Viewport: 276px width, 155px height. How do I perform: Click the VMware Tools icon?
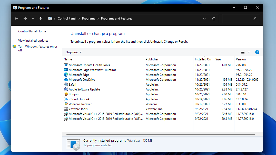point(66,109)
